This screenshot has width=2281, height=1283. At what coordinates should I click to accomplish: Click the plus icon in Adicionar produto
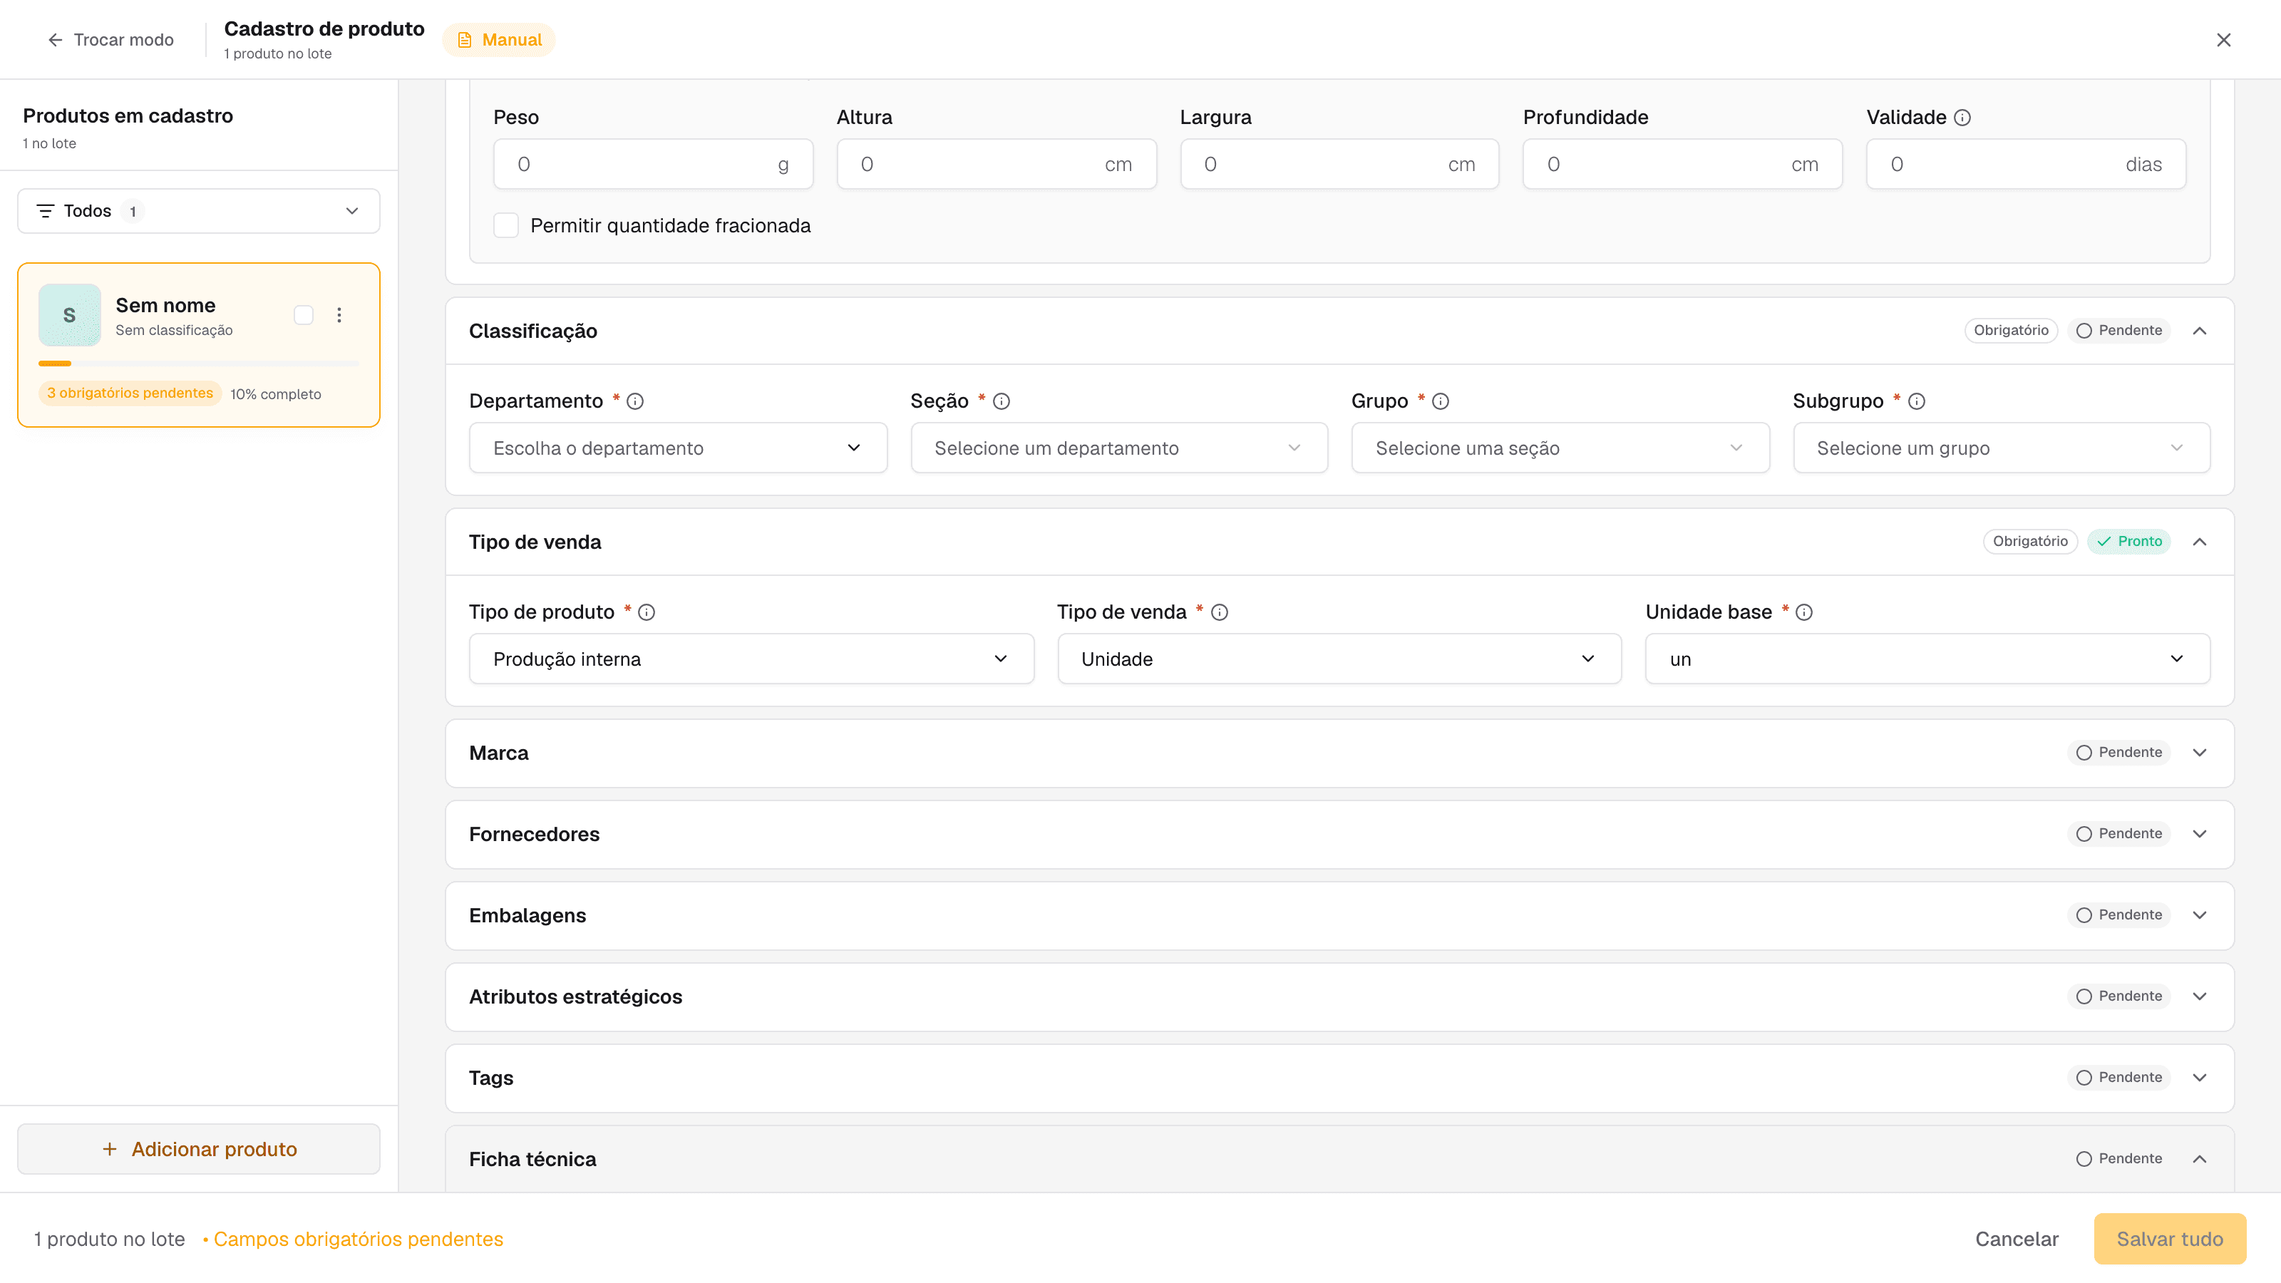(x=109, y=1149)
